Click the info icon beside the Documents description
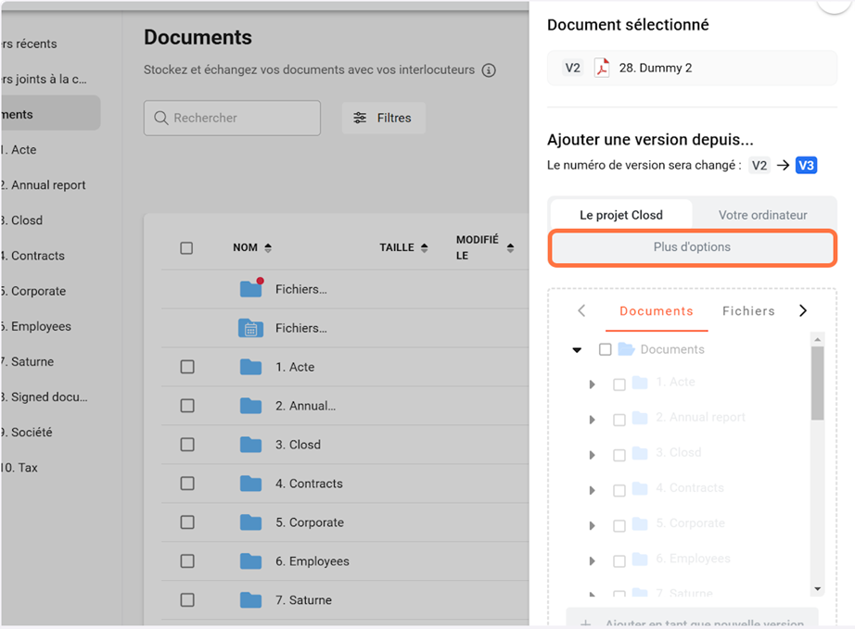The image size is (855, 629). (x=489, y=70)
